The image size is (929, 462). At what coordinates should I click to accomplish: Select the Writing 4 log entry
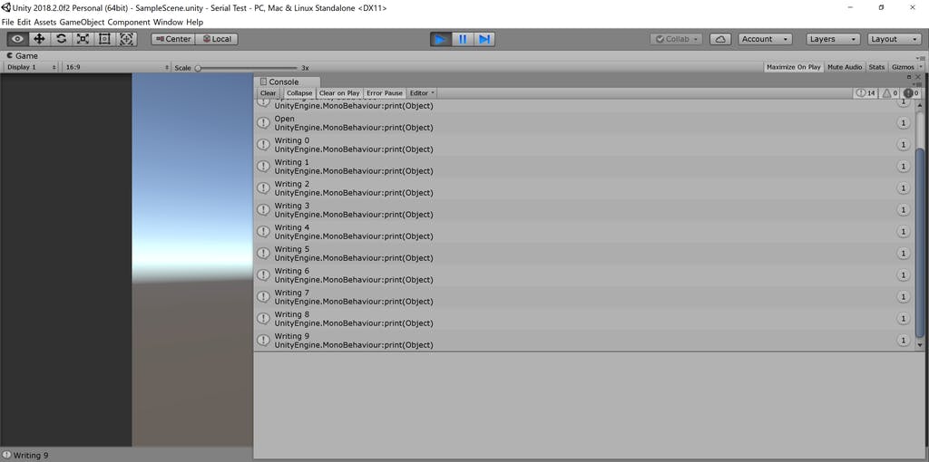[x=584, y=232]
